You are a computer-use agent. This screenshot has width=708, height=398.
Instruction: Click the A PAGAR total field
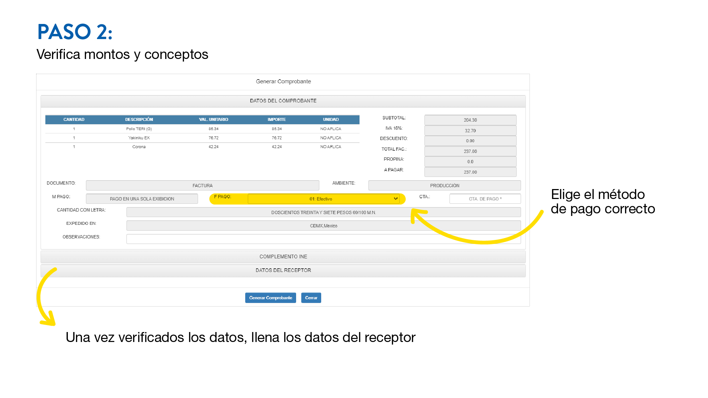(470, 172)
